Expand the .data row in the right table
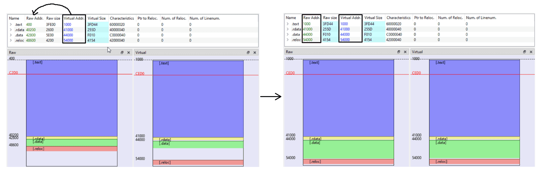The image size is (546, 175). (x=287, y=34)
